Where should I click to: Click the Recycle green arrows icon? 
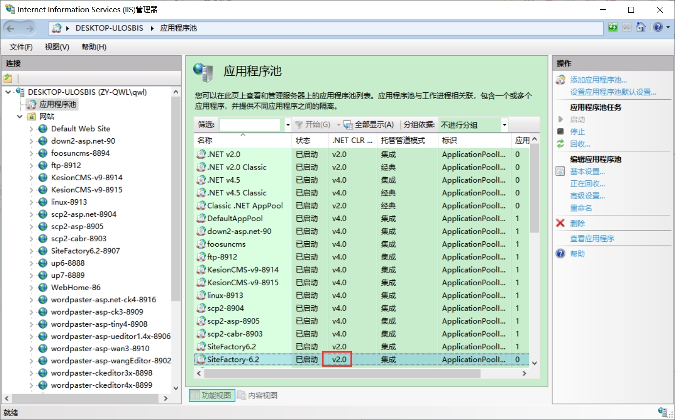560,144
